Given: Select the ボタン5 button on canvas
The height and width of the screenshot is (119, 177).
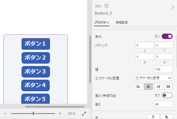Looking at the screenshot, I should pyautogui.click(x=36, y=99).
